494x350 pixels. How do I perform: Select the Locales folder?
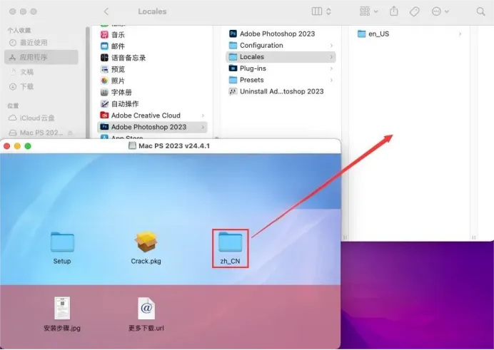coord(281,57)
